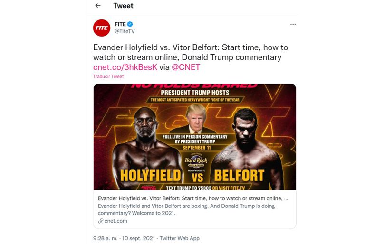This screenshot has height=244, width=365.
Task: Follow the cnet.co/3hkBesK link
Action: 125,67
